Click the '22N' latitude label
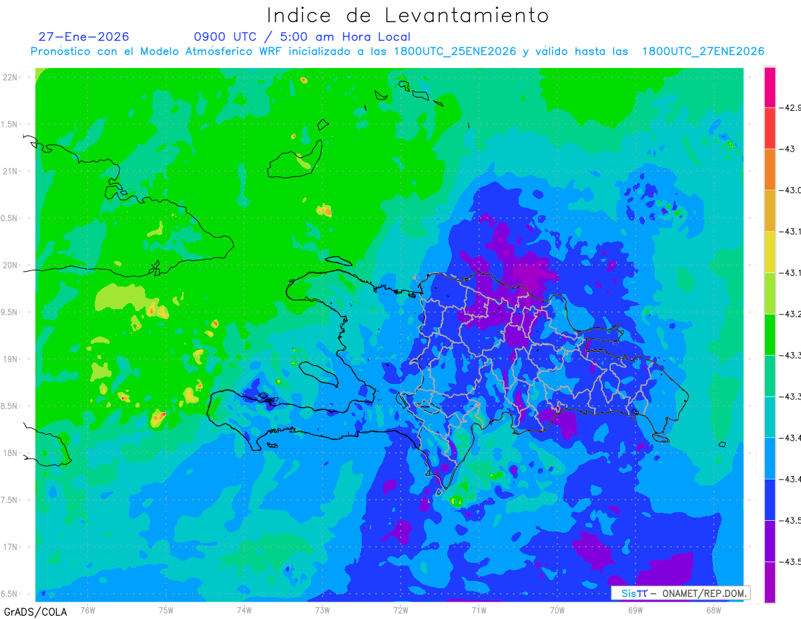This screenshot has width=801, height=619. [x=11, y=77]
